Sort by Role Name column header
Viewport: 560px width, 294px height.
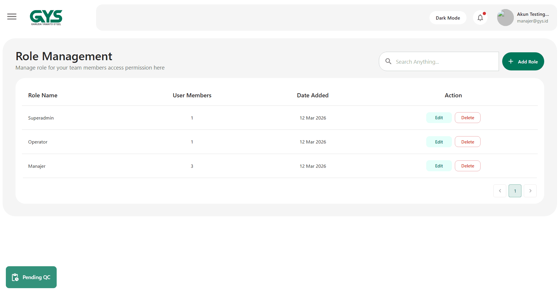click(43, 95)
